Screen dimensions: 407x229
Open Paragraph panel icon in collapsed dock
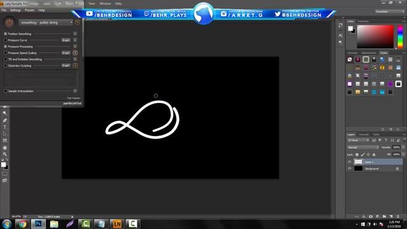(x=340, y=43)
